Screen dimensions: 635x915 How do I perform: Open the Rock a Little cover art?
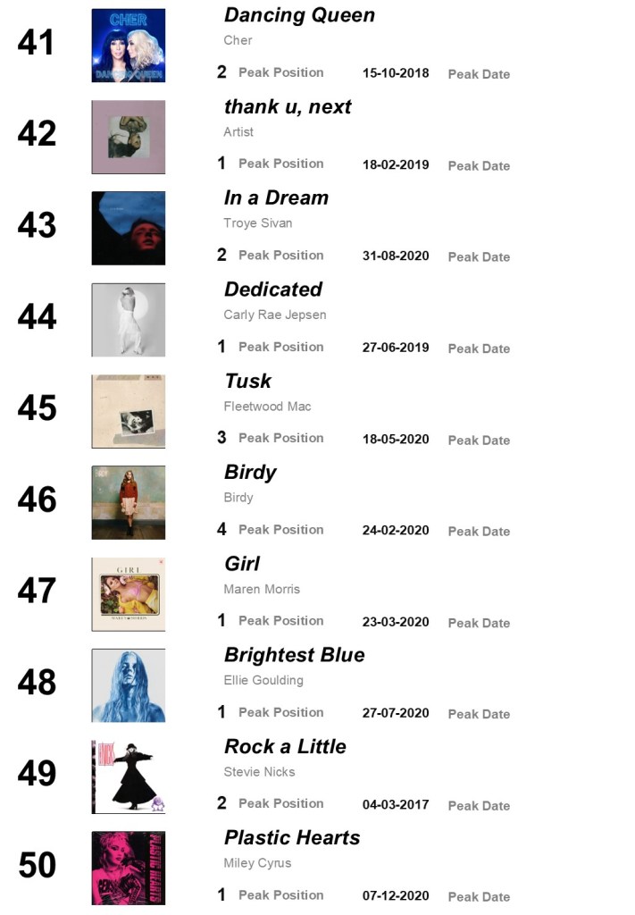(128, 776)
